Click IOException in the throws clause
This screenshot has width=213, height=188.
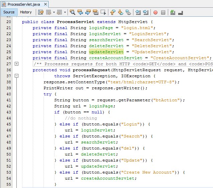point(136,76)
